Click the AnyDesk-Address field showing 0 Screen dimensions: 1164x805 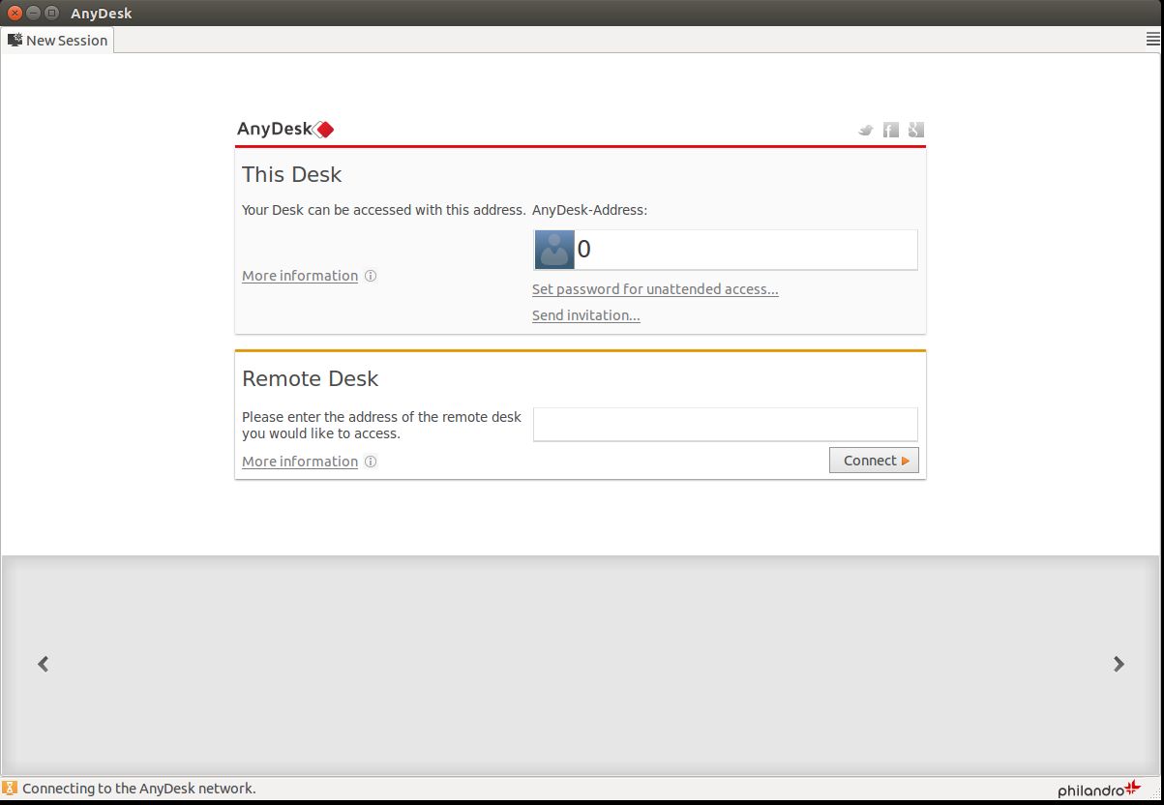[x=726, y=250]
